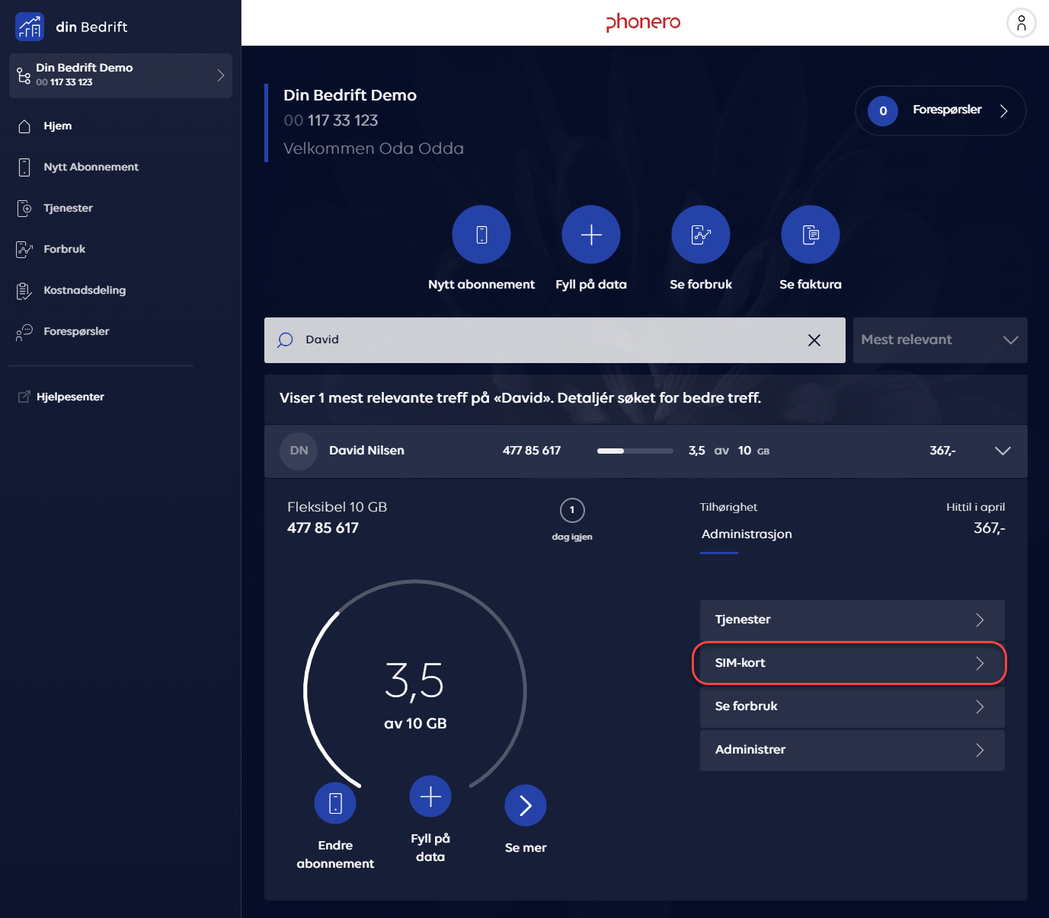
Task: Click the Forespørsler count badge showing 0
Action: pyautogui.click(x=883, y=111)
